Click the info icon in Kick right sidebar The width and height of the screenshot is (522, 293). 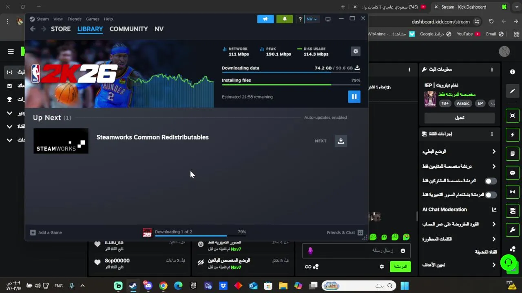tap(513, 72)
